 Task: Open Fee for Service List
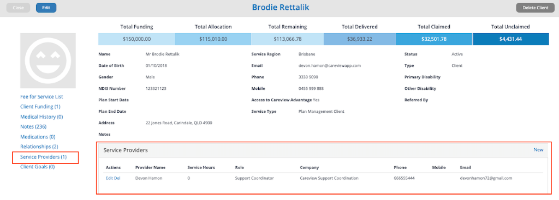tap(41, 97)
